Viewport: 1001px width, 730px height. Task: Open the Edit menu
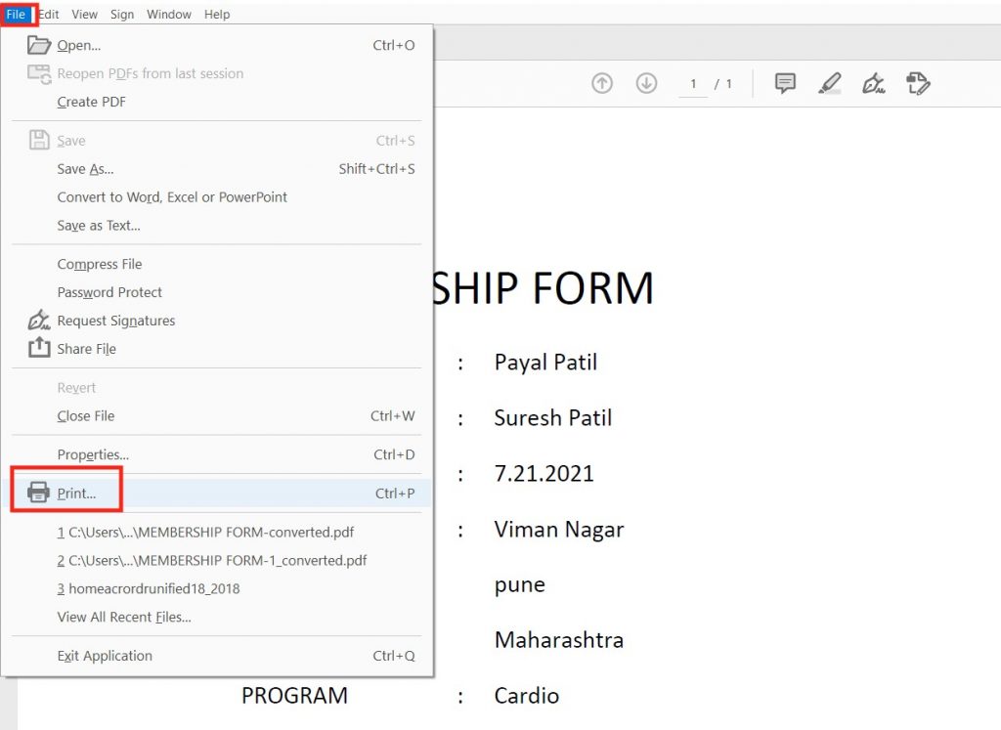49,14
